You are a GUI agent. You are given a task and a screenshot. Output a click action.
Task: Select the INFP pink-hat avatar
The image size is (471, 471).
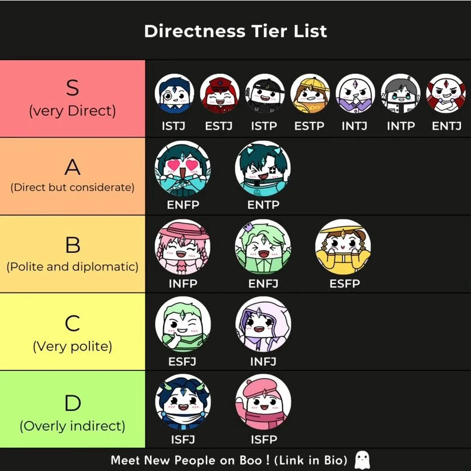coord(183,248)
